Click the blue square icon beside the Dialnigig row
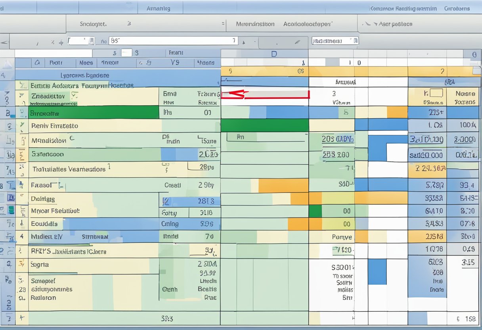The height and width of the screenshot is (330, 482). point(11,197)
